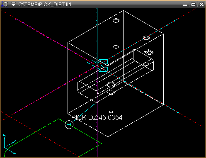The height and width of the screenshot is (158, 206).
Task: Open the title bar dropdown arrow menu
Action: coord(13,5)
